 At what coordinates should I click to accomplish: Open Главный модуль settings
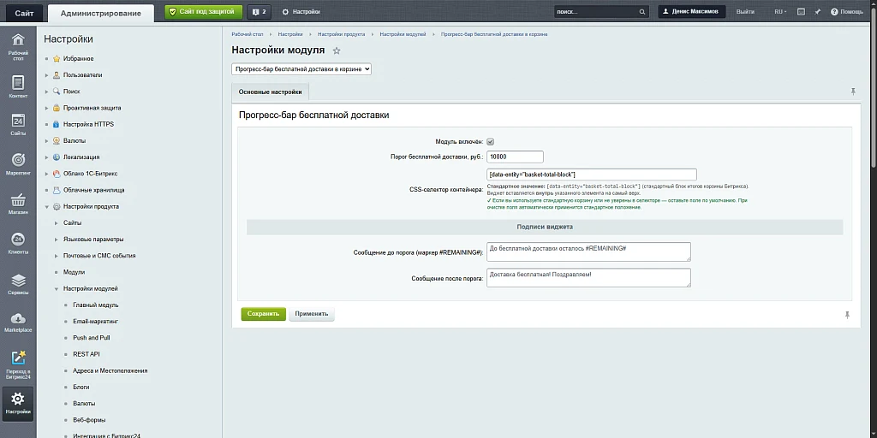pos(96,305)
